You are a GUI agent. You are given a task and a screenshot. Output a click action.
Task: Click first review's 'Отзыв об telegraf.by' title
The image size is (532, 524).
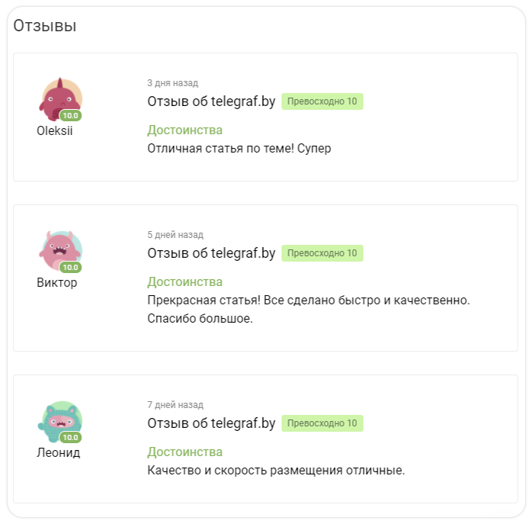(x=211, y=101)
